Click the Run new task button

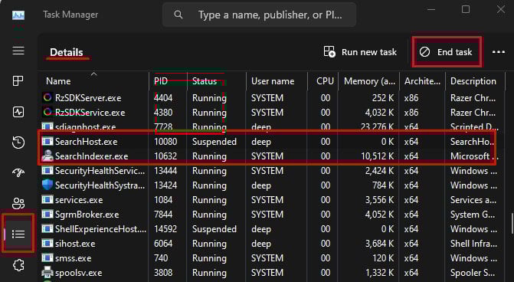pyautogui.click(x=360, y=52)
